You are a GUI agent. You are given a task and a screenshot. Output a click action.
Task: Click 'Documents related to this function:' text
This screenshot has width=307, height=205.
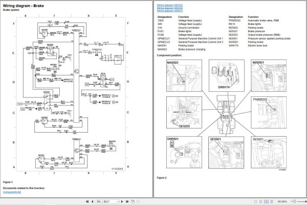(x=24, y=188)
